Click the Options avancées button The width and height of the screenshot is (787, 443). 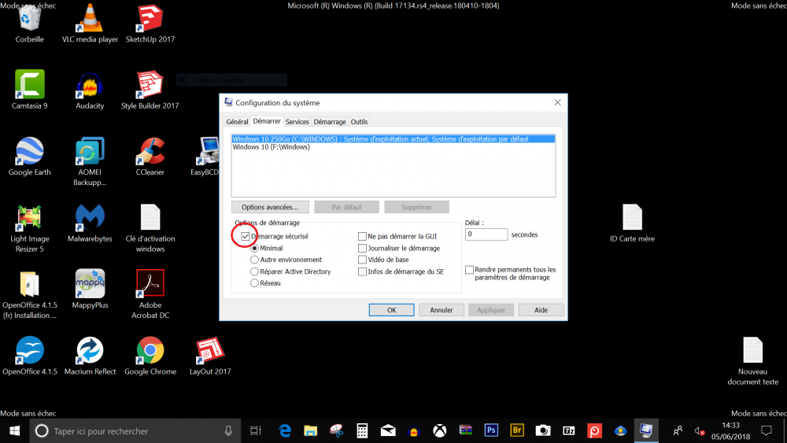pos(269,207)
